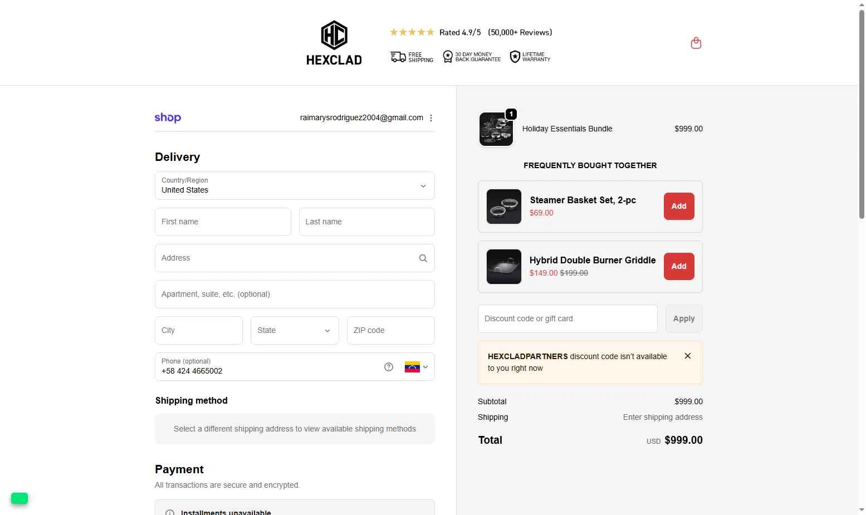
Task: Click the page's vertical scrollbar
Action: pos(862,111)
